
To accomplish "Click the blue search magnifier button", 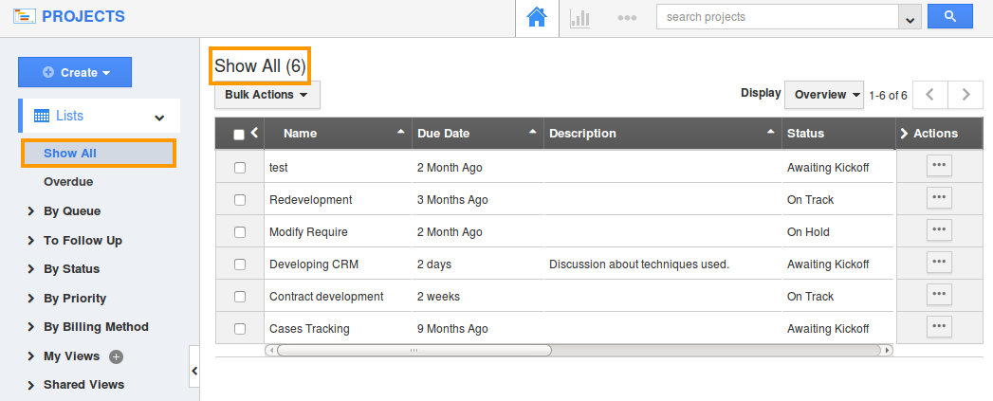I will click(x=950, y=16).
